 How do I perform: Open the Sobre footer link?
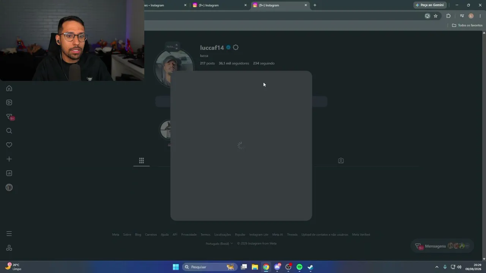click(127, 235)
